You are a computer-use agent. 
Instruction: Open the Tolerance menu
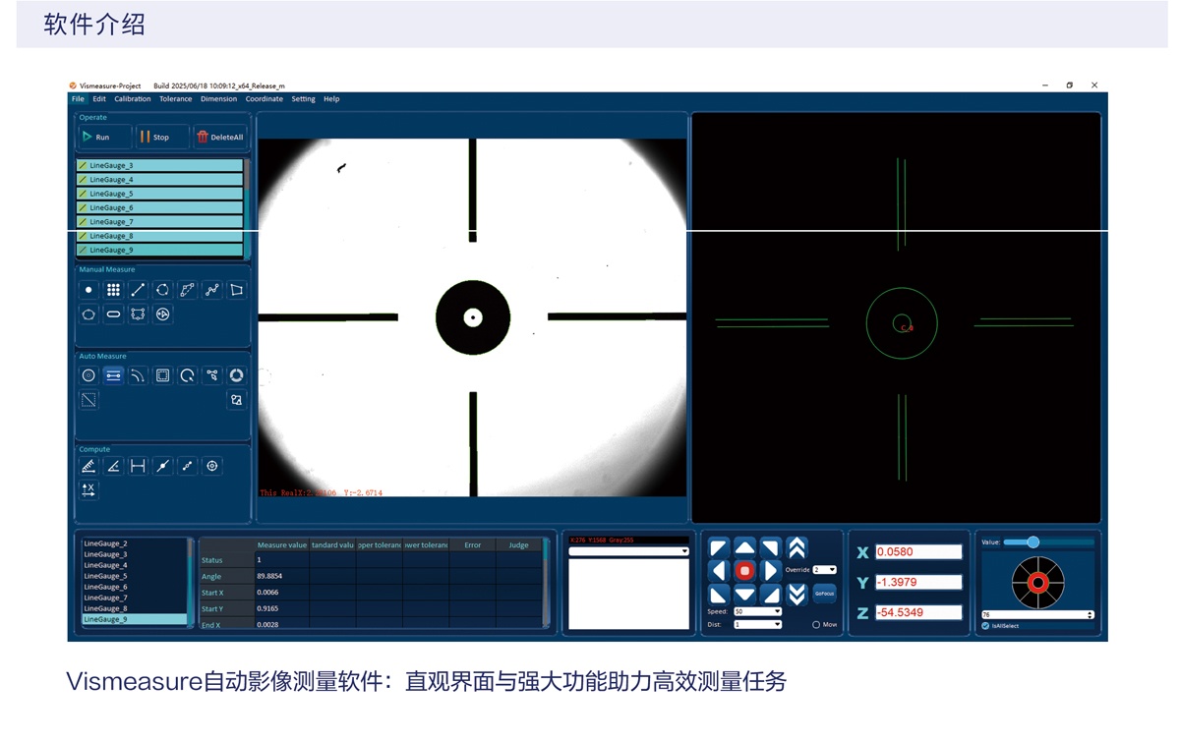click(176, 99)
